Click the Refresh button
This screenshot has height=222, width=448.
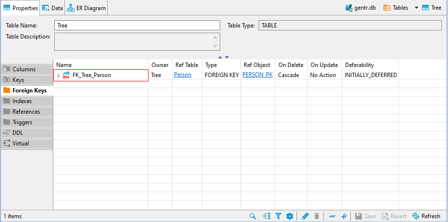point(426,216)
